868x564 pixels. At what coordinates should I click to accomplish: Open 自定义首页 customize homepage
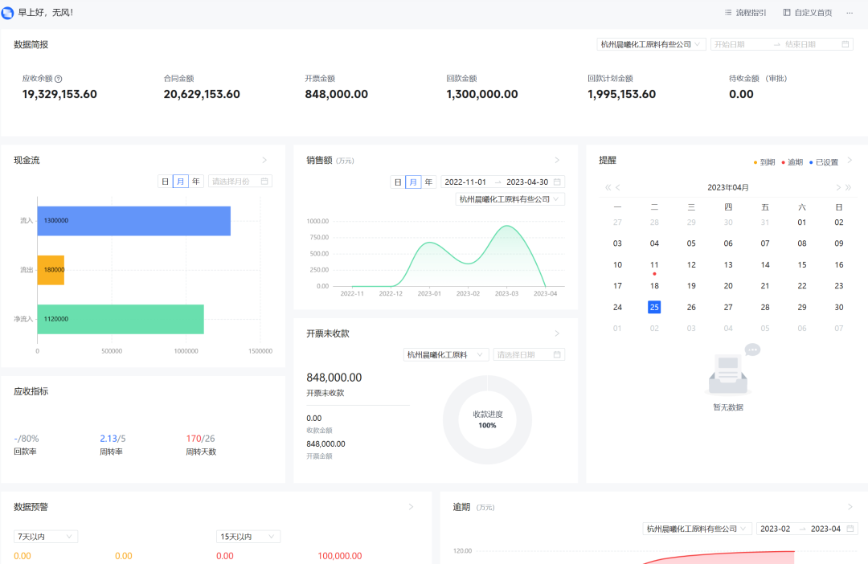pyautogui.click(x=807, y=13)
